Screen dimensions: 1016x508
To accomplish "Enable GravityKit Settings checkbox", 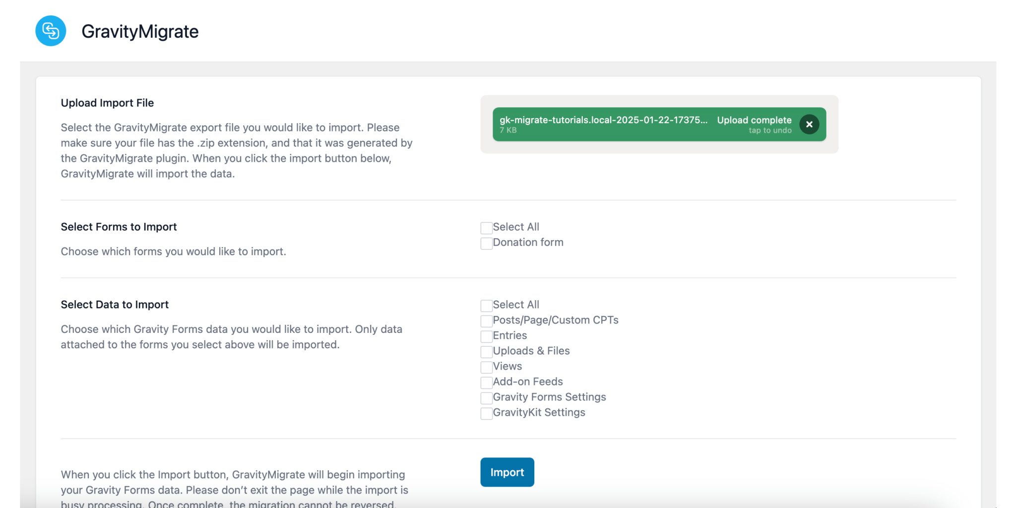I will click(x=486, y=413).
